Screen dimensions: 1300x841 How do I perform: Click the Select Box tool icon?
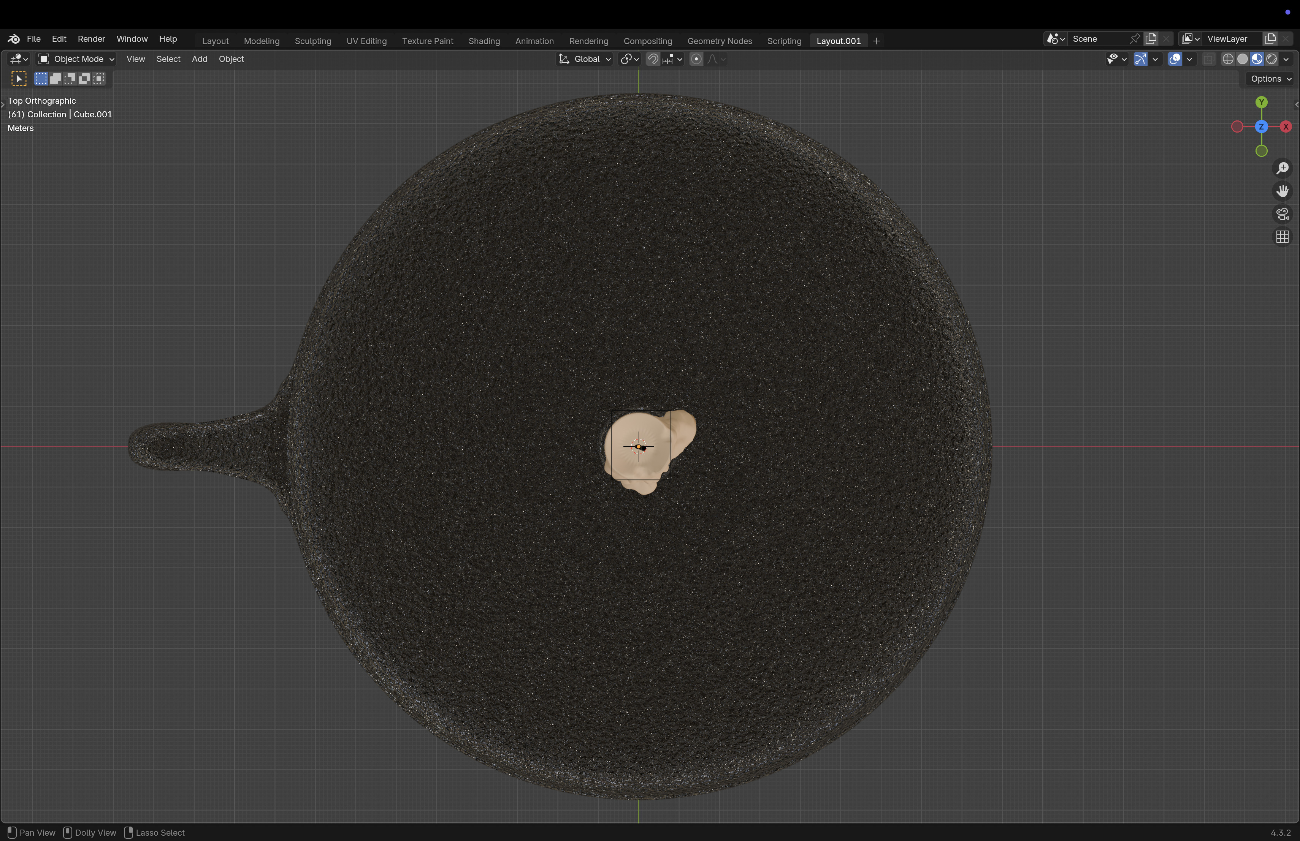[19, 79]
